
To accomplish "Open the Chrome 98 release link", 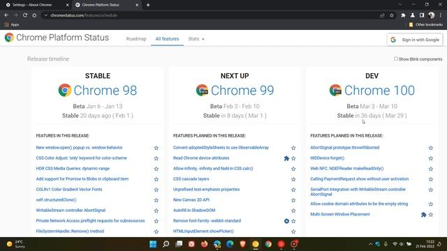I will (x=105, y=90).
